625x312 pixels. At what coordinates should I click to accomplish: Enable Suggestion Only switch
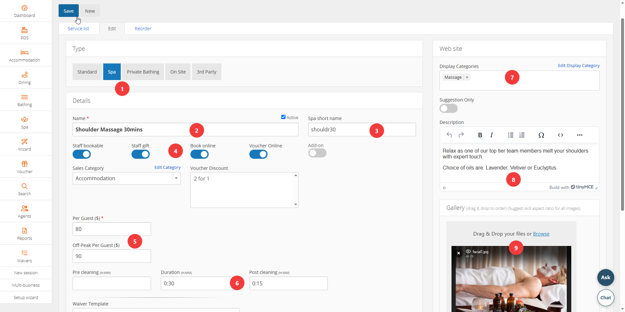(x=449, y=108)
